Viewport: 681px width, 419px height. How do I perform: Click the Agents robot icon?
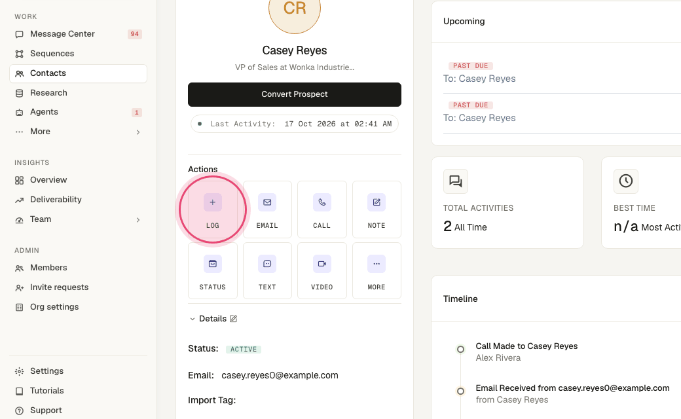click(19, 113)
